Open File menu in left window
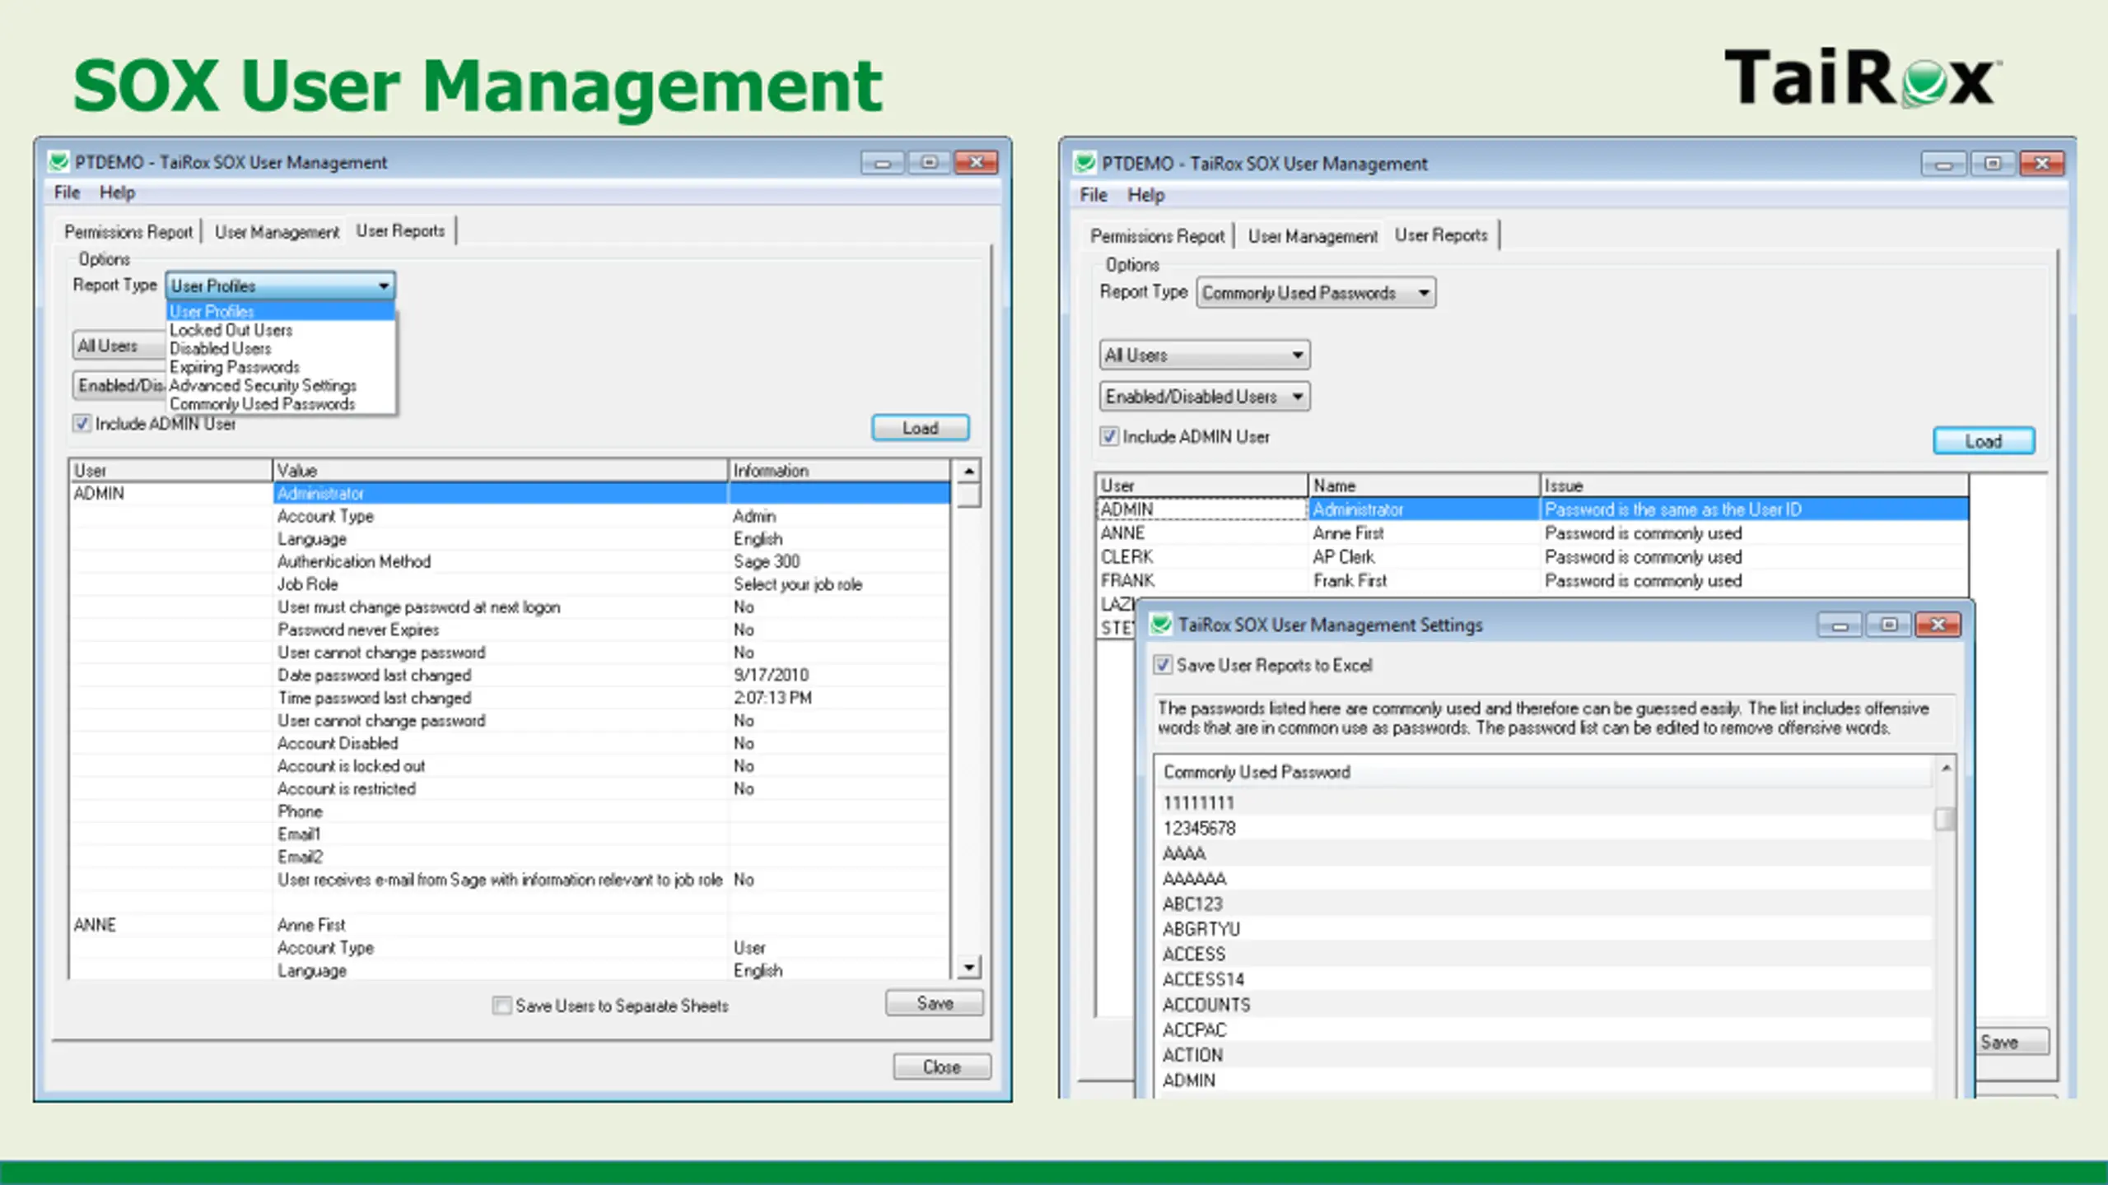This screenshot has width=2108, height=1185. (67, 193)
